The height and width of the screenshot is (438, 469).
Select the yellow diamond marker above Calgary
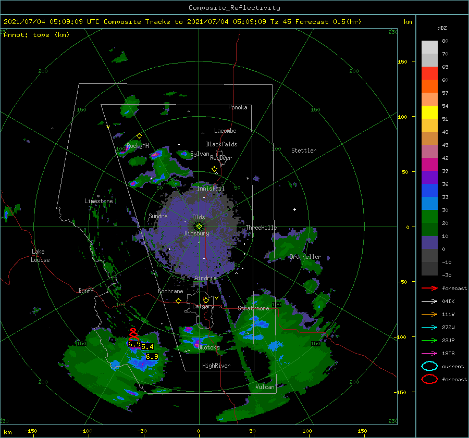pyautogui.click(x=206, y=300)
